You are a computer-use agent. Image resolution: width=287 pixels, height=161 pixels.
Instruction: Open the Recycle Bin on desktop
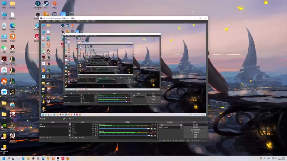pos(4,26)
